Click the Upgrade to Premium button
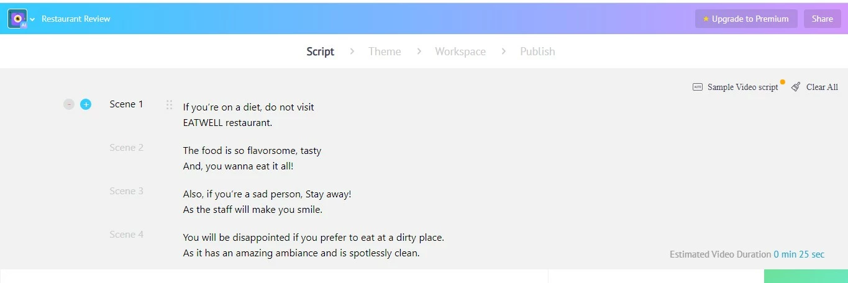The image size is (848, 283). tap(746, 19)
